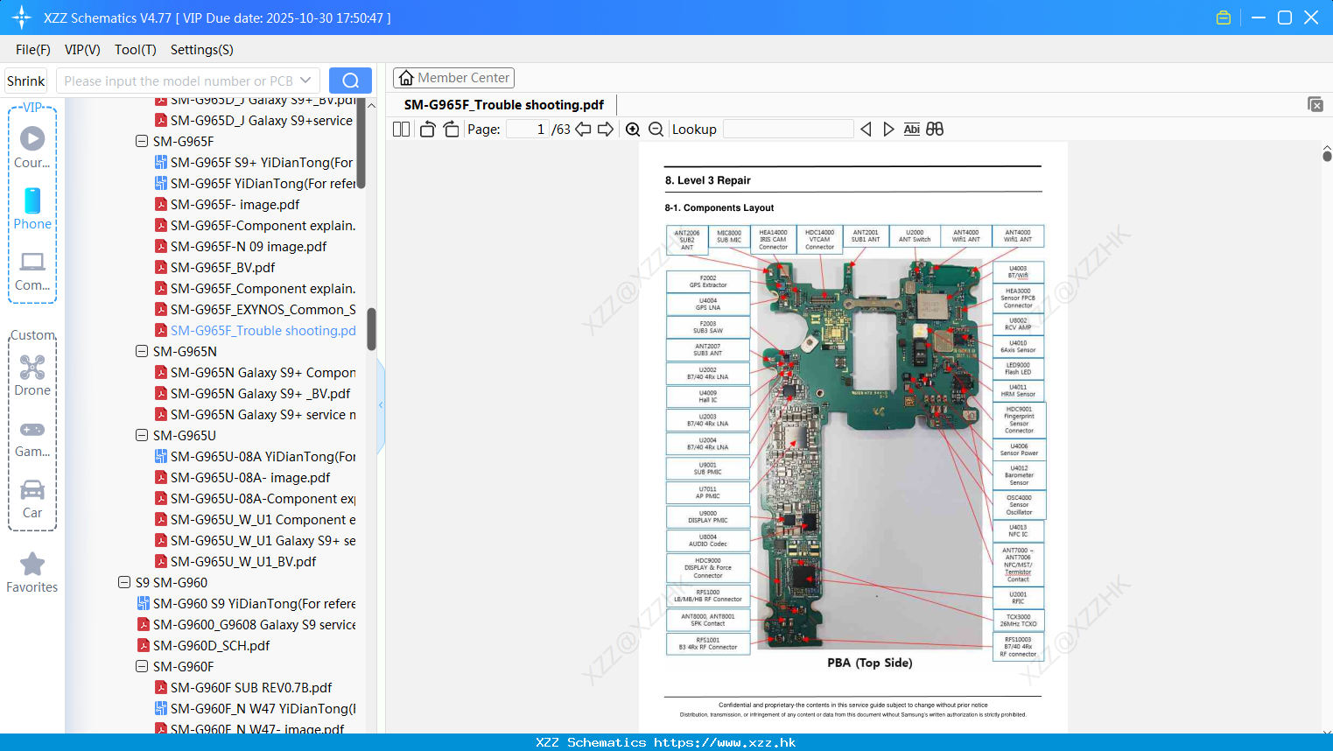
Task: Open SM-G965F- image.pdf
Action: click(x=227, y=204)
